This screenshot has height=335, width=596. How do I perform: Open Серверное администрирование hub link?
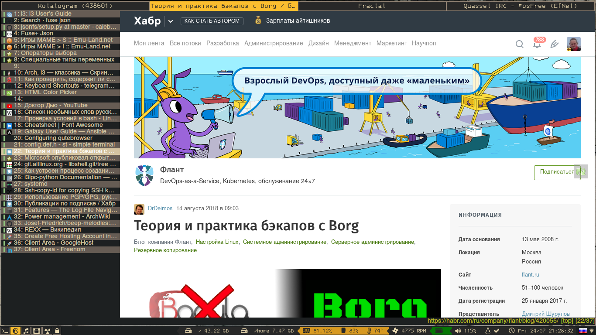tap(373, 242)
